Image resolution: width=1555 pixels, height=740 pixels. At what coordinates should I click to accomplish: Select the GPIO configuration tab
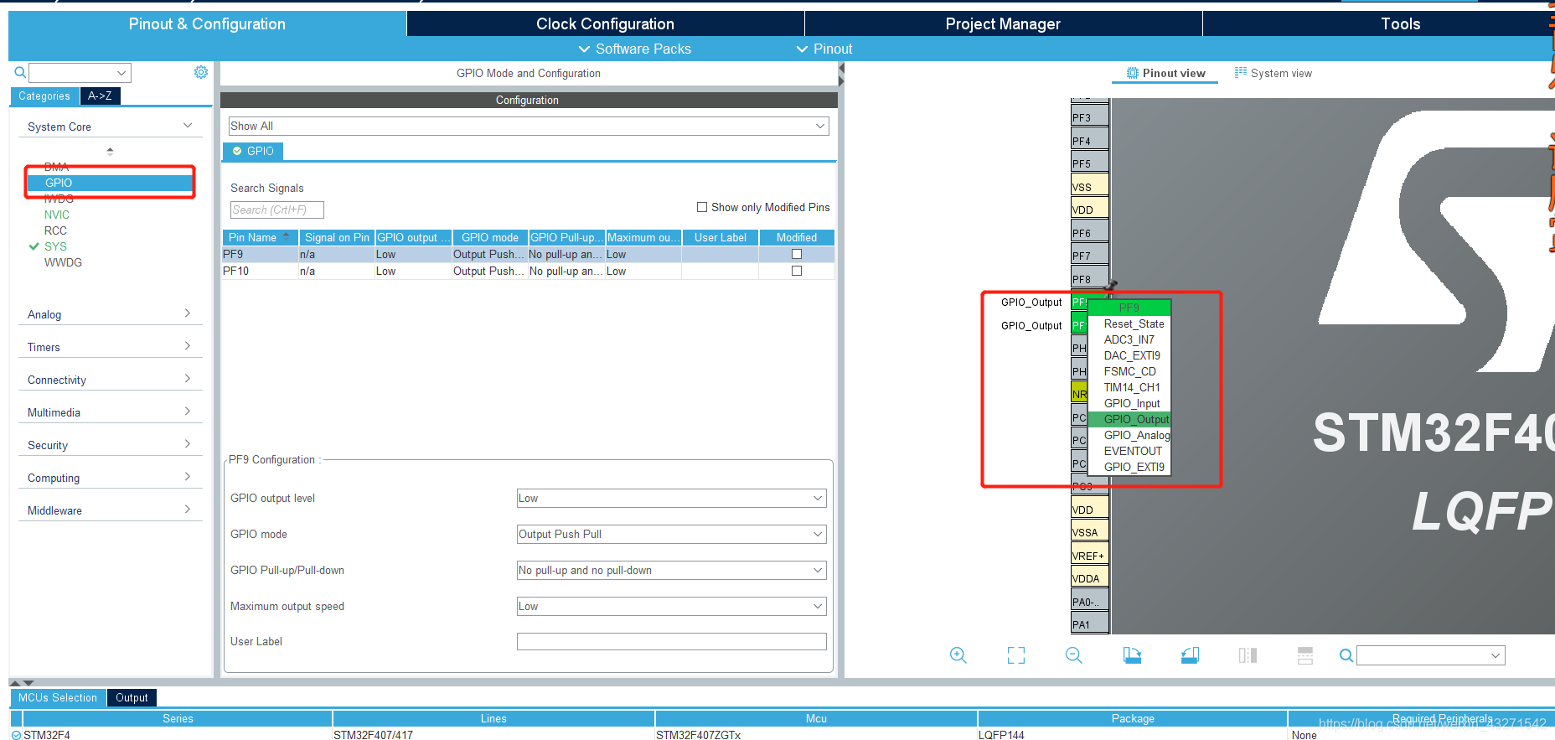click(253, 151)
